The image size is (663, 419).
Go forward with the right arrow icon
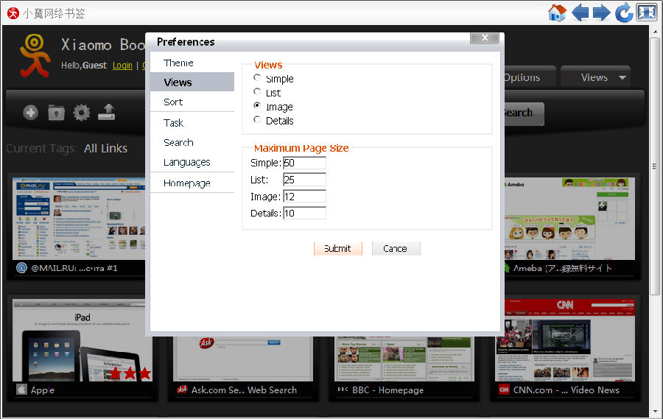point(602,13)
